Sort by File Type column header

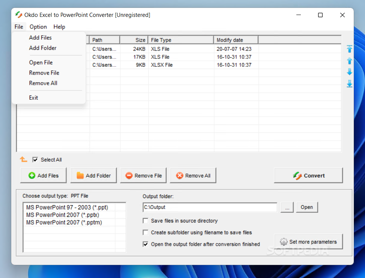click(181, 40)
